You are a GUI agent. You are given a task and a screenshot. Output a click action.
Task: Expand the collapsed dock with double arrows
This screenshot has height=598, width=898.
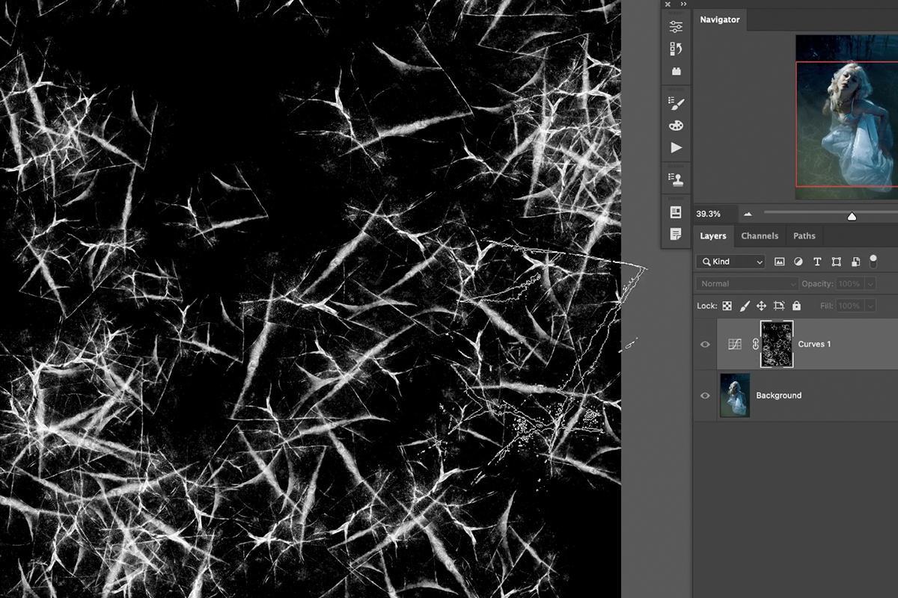(683, 4)
